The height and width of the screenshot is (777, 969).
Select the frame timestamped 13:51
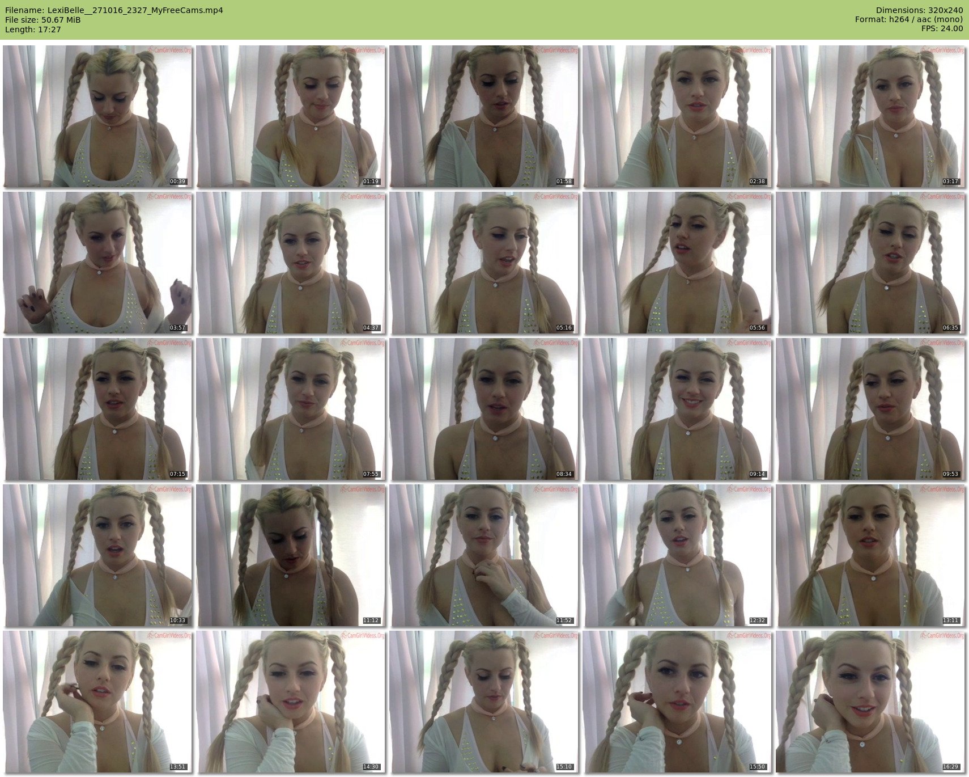click(x=97, y=702)
